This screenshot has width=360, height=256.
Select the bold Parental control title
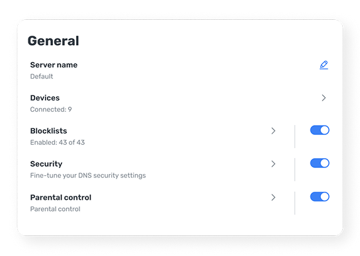(x=61, y=197)
